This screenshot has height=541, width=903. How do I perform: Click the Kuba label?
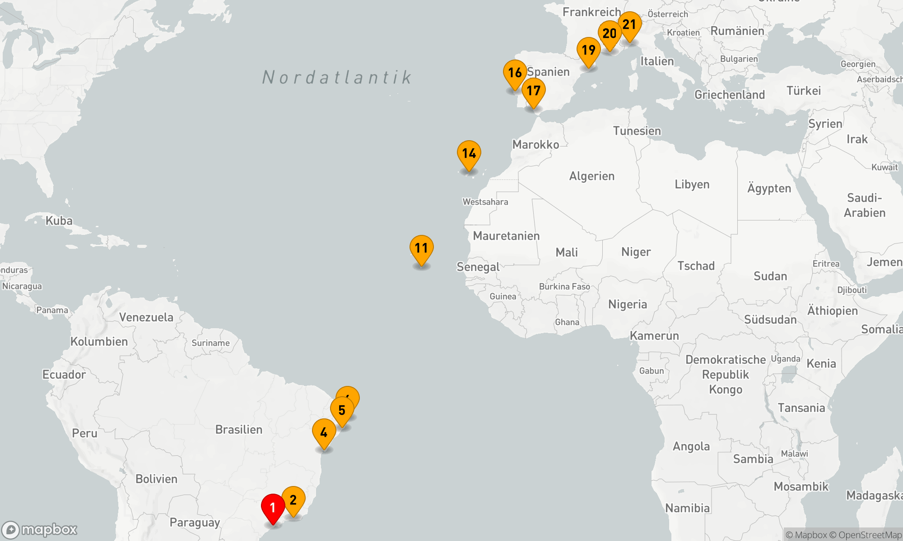click(59, 220)
